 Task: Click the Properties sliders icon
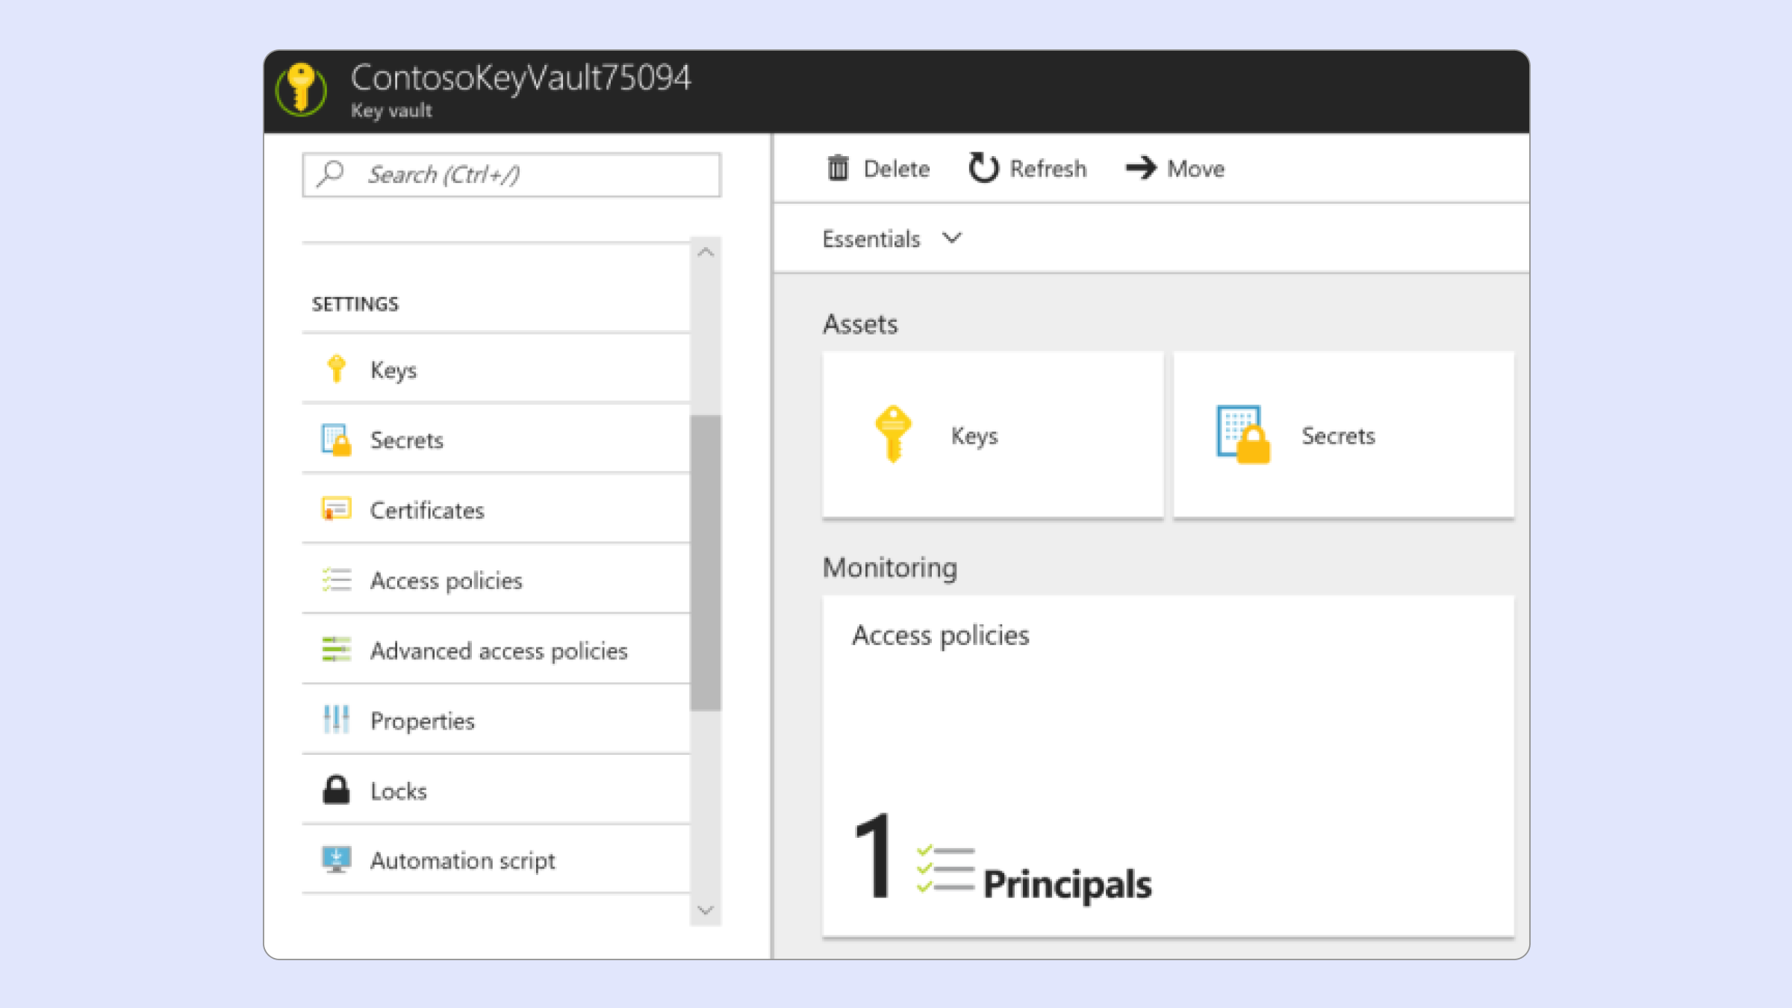(336, 721)
